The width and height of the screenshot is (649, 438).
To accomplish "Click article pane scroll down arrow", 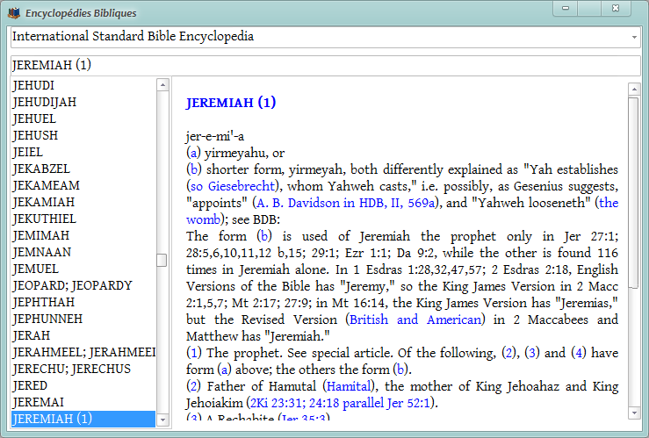I will pos(634,413).
